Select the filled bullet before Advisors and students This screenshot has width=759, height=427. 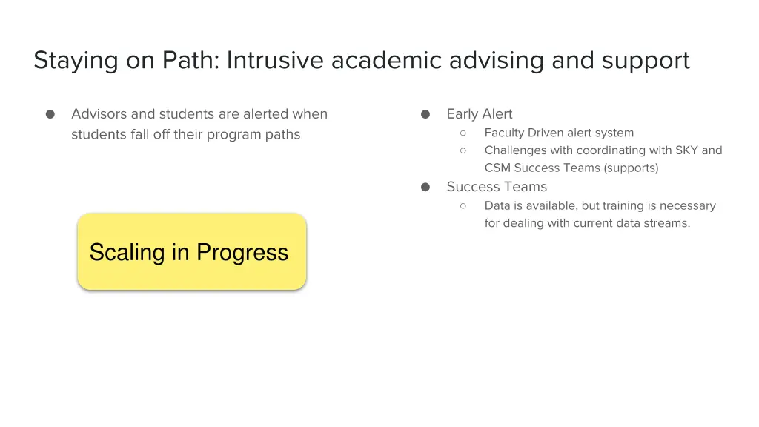pos(50,114)
